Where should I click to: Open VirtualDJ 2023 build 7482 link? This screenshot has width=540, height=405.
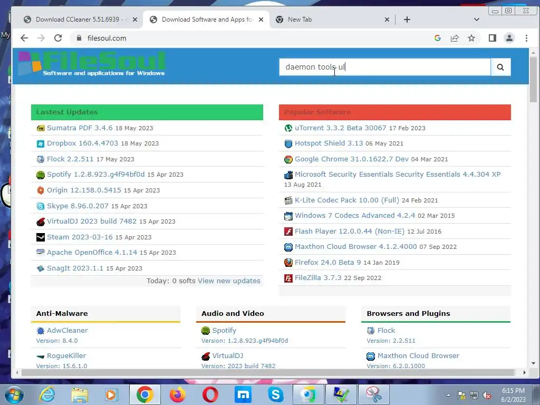92,221
